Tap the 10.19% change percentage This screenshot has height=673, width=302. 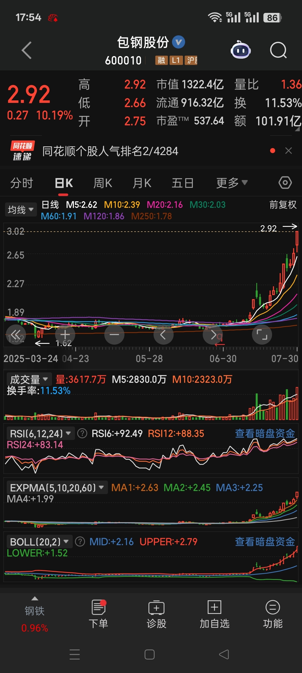[x=55, y=115]
